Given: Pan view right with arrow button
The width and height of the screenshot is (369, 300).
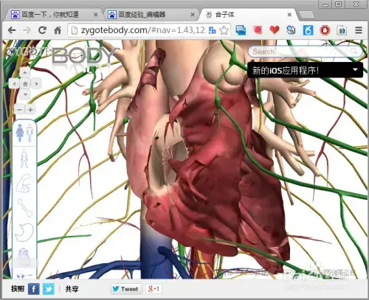Looking at the screenshot, I should click(x=36, y=84).
